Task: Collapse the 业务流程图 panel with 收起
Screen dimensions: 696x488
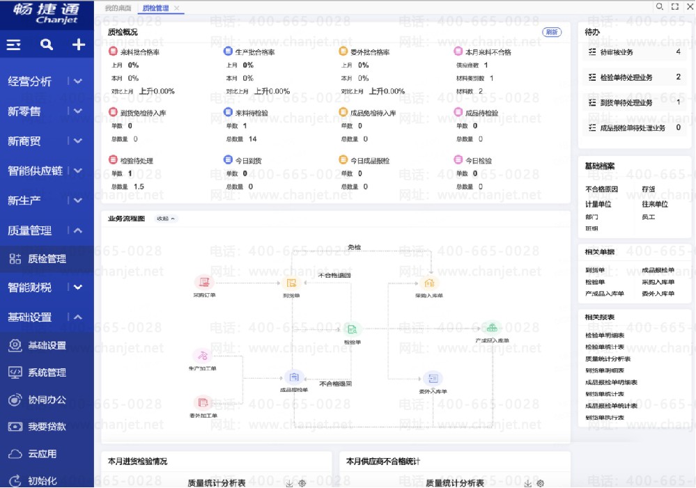Action: (x=166, y=219)
